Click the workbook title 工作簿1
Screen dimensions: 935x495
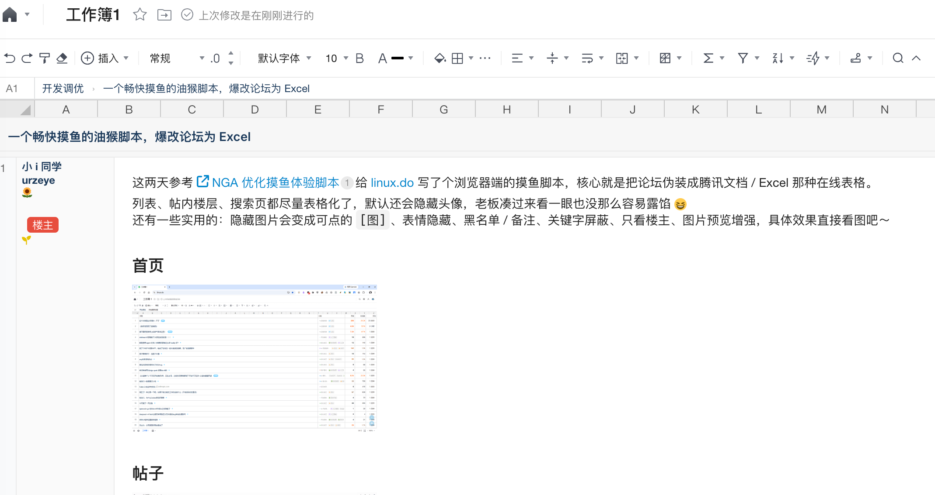click(x=93, y=15)
